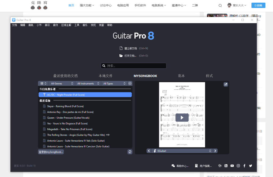Play the Night Prowler score preview

pos(182,118)
